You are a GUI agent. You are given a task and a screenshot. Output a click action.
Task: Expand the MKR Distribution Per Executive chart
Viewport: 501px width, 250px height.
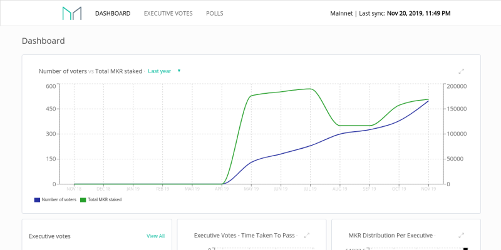click(461, 236)
